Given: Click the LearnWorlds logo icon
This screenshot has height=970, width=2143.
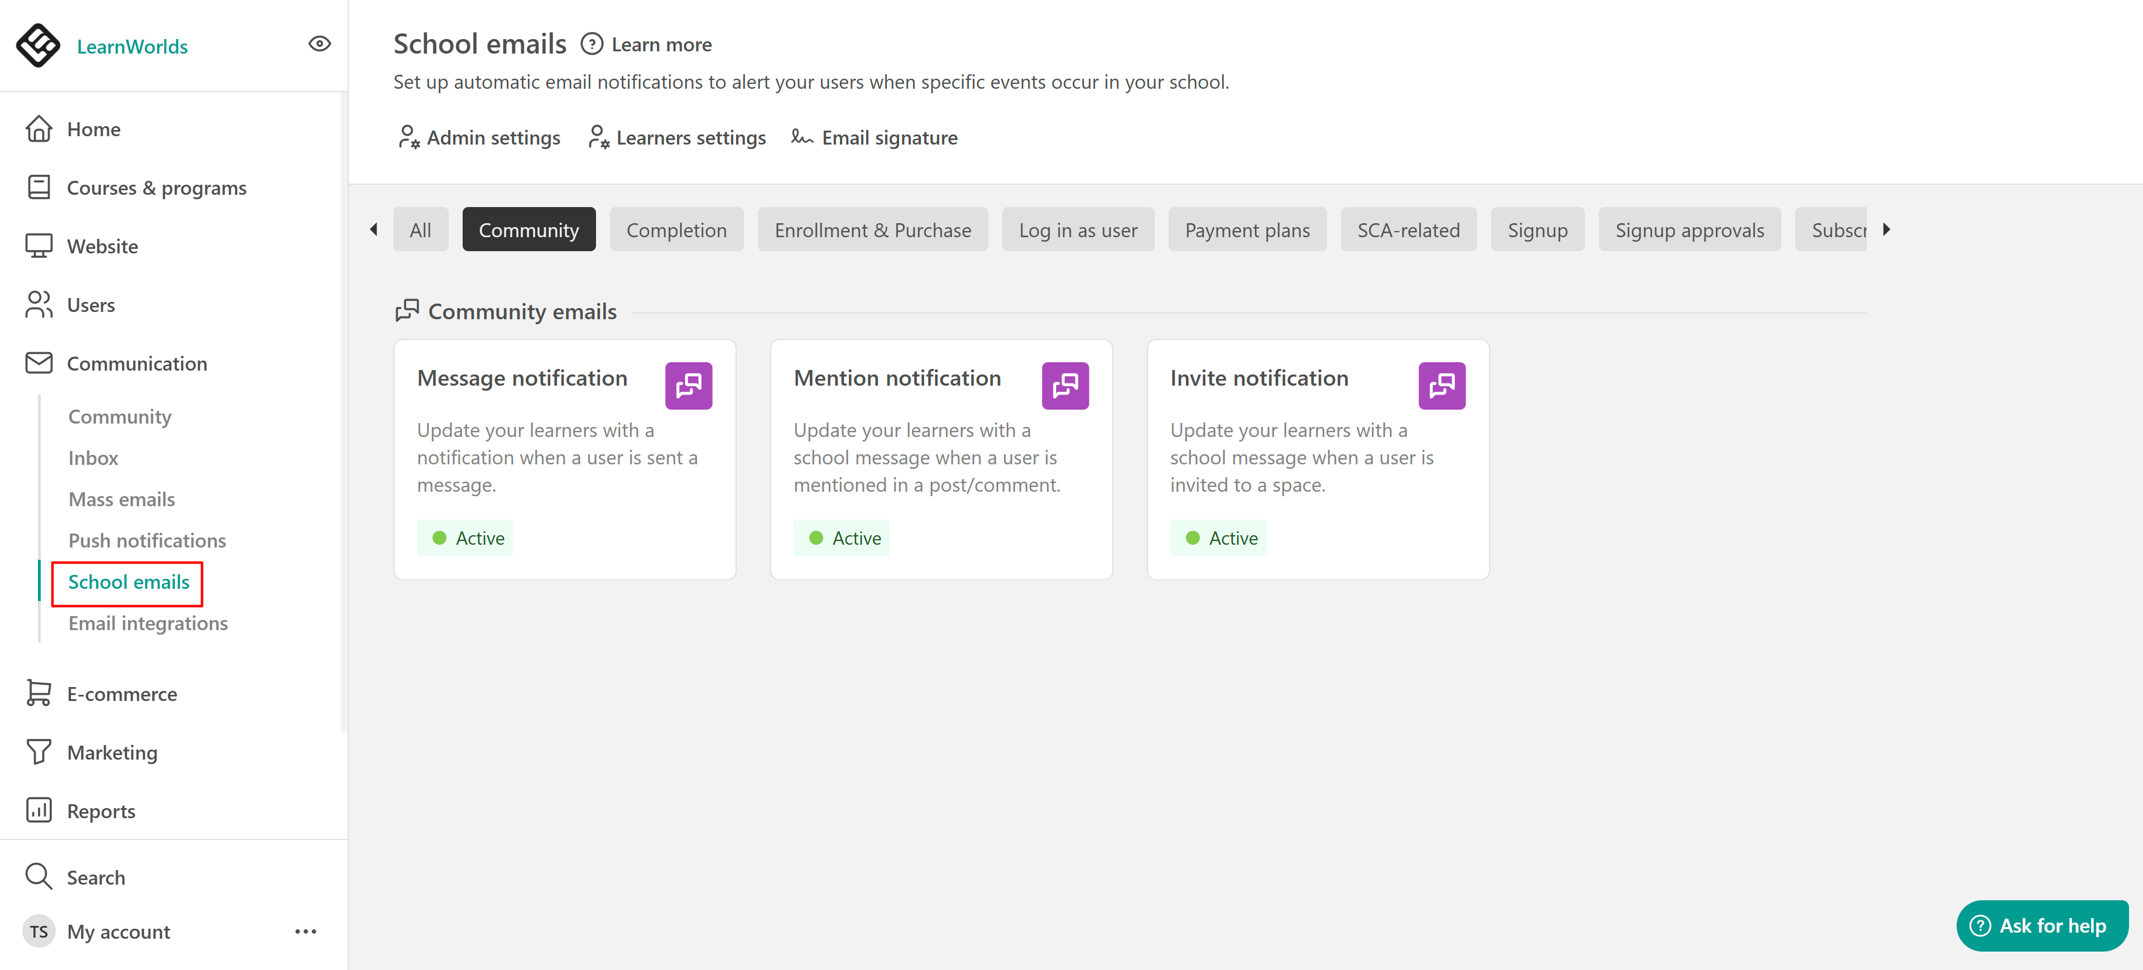Looking at the screenshot, I should click(x=39, y=45).
